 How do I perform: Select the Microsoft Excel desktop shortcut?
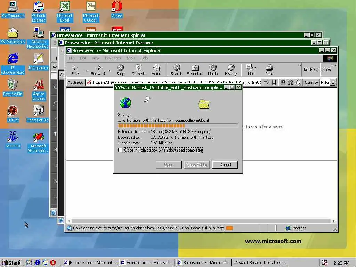[65, 12]
